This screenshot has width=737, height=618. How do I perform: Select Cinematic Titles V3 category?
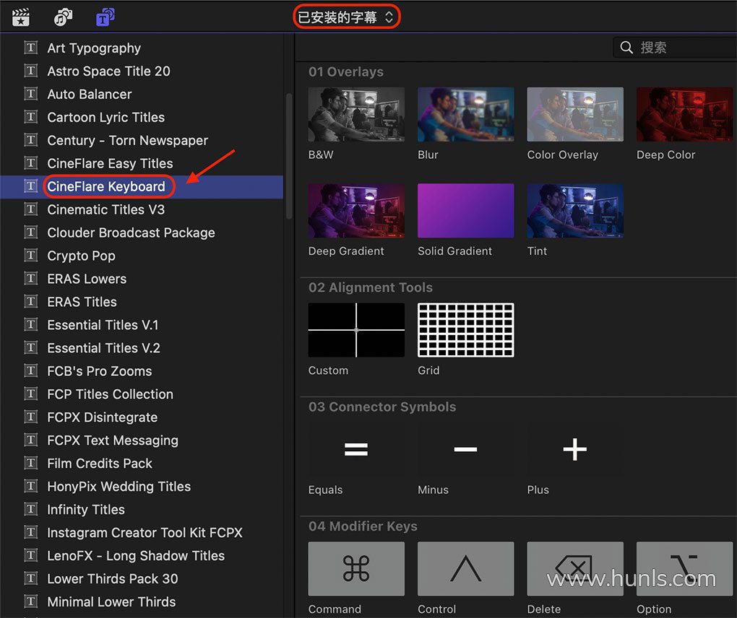point(105,209)
